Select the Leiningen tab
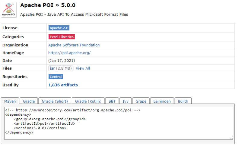Image resolution: width=242 pixels, height=147 pixels. [162, 101]
